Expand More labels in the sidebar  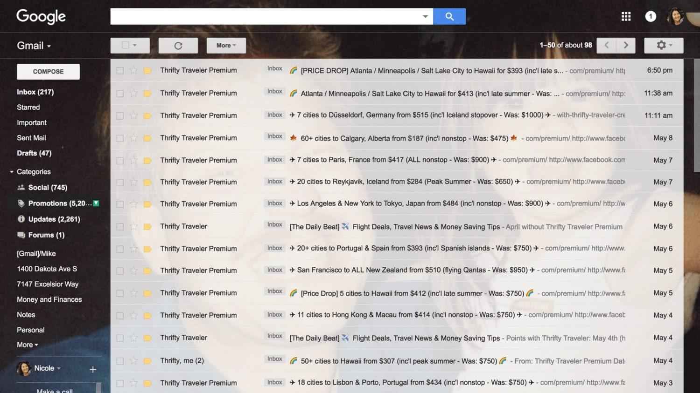pyautogui.click(x=28, y=345)
